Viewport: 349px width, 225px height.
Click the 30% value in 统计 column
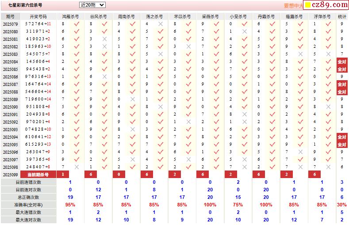tap(341, 205)
